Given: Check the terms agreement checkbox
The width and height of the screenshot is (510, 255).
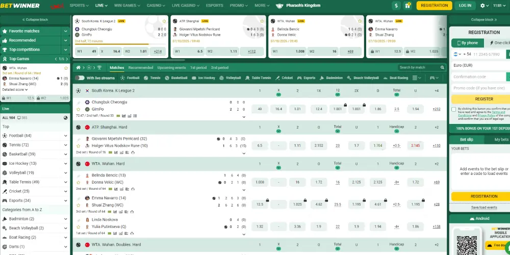Looking at the screenshot, I should pos(454,109).
